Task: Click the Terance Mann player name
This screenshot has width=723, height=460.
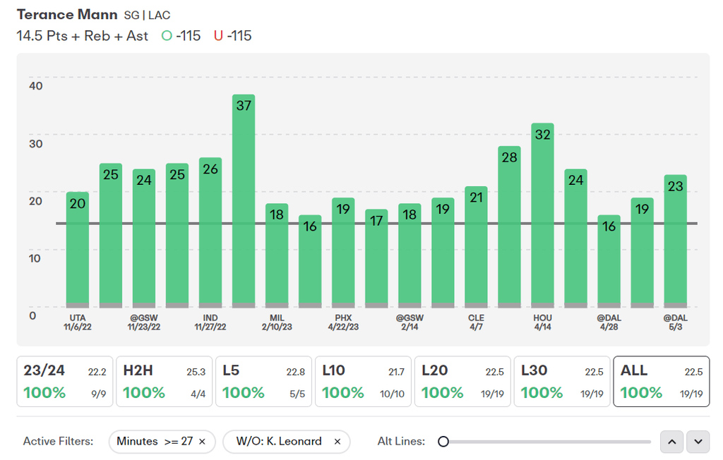Action: pos(67,15)
